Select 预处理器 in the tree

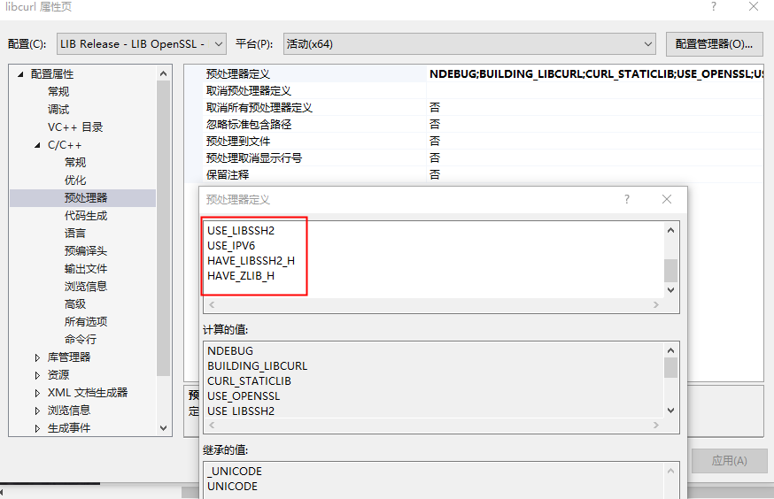coord(86,197)
